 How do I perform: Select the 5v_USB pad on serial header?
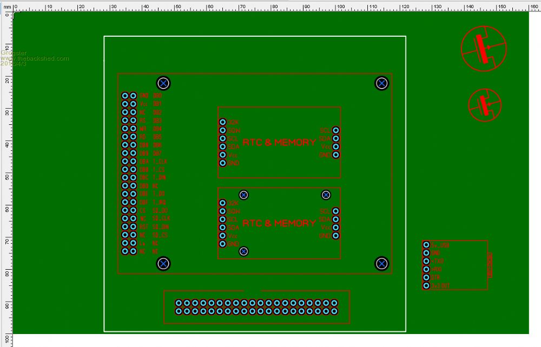[x=426, y=245]
